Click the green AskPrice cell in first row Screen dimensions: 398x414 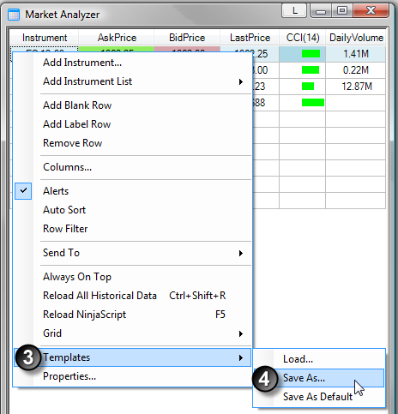coord(117,49)
